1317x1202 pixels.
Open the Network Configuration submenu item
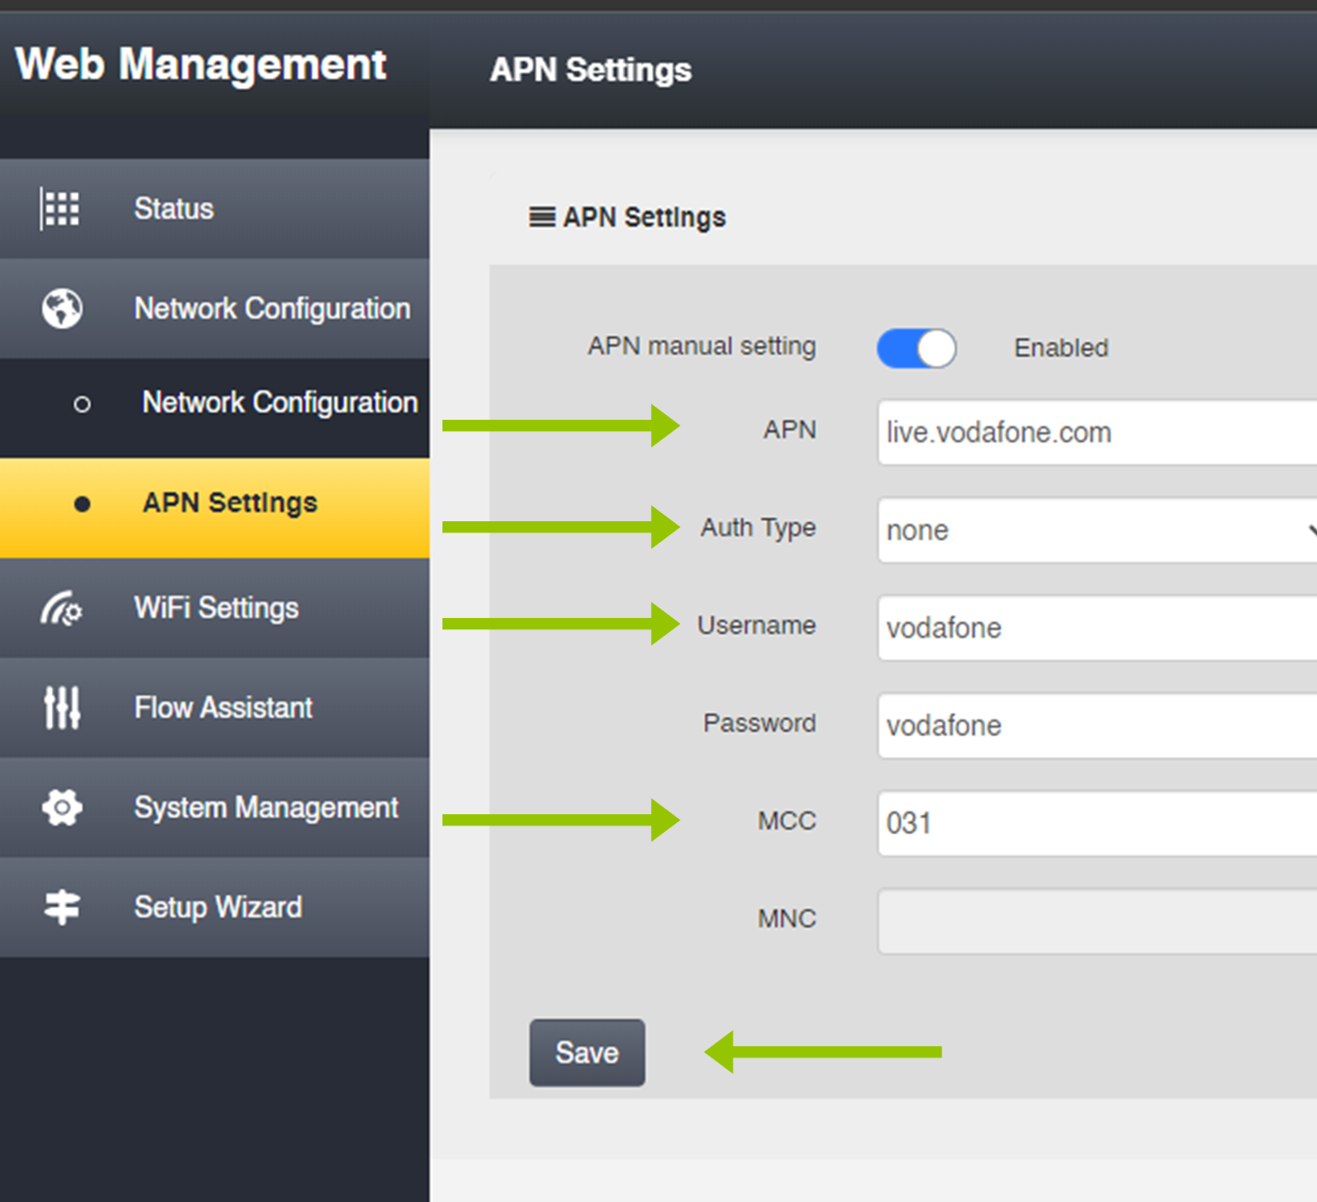click(279, 403)
